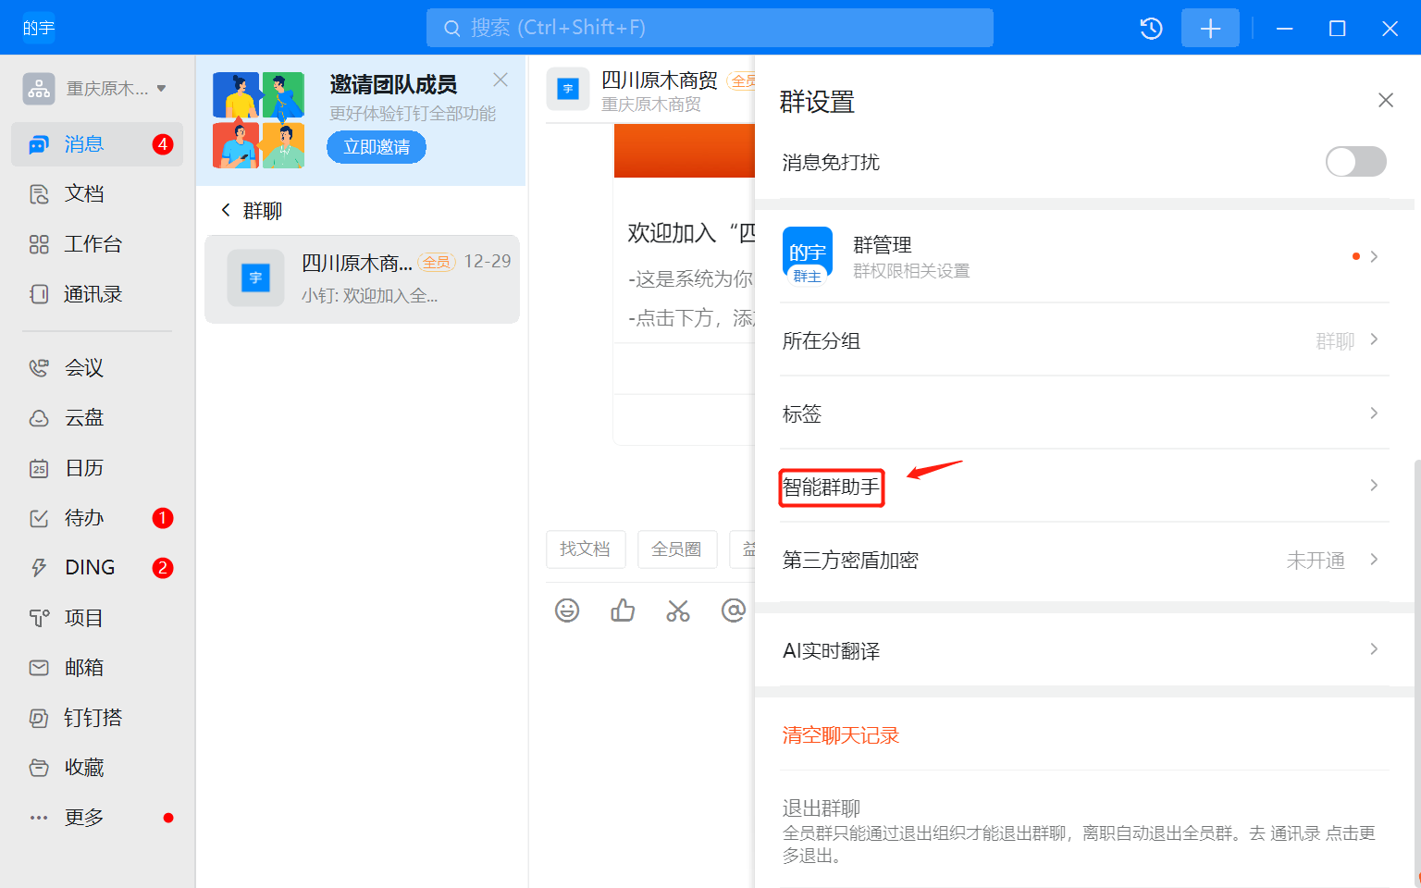Click the history clock icon in title bar

[1151, 29]
